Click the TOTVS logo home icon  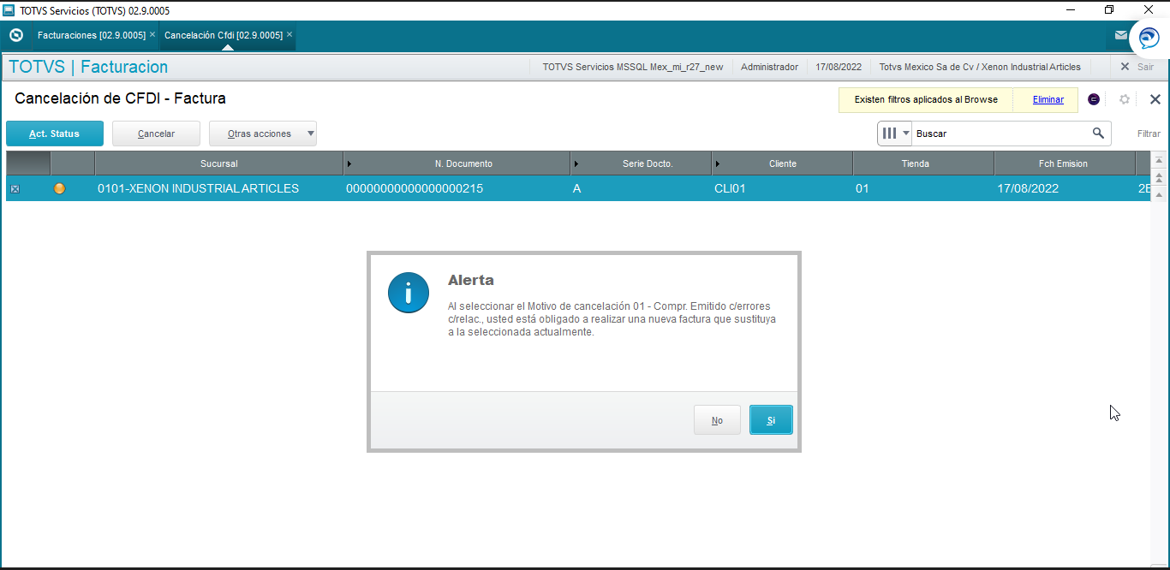click(15, 35)
